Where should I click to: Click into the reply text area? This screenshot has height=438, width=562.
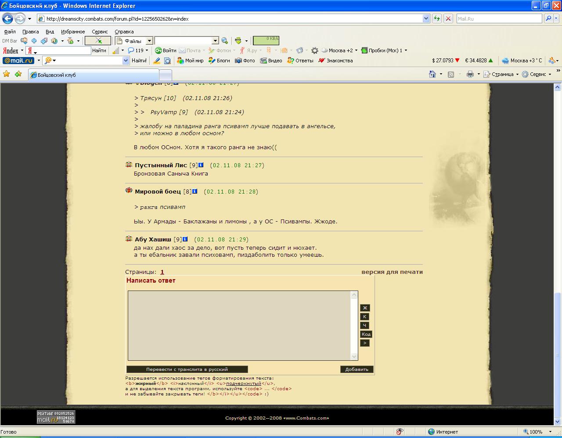[x=239, y=326]
